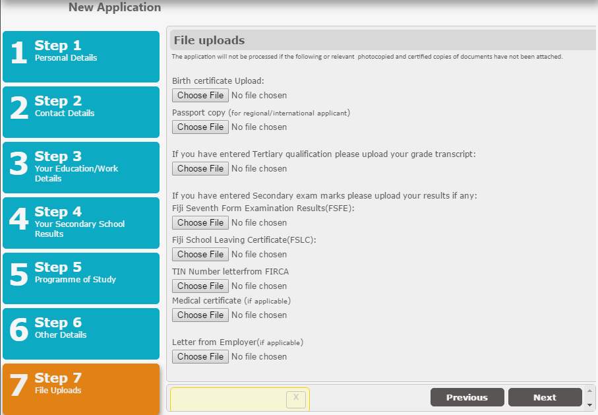Choose file for Passport copy
598x415 pixels.
pos(200,127)
